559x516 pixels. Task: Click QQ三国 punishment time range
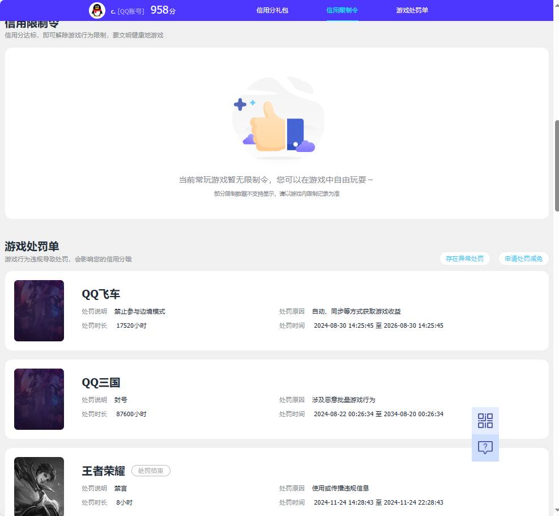click(x=378, y=415)
